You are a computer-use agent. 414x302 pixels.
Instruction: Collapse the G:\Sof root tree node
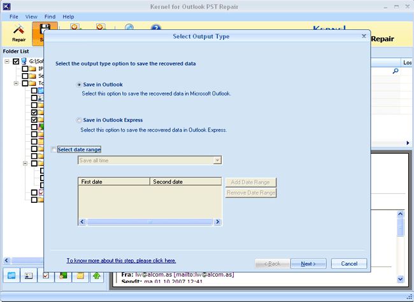(7, 62)
